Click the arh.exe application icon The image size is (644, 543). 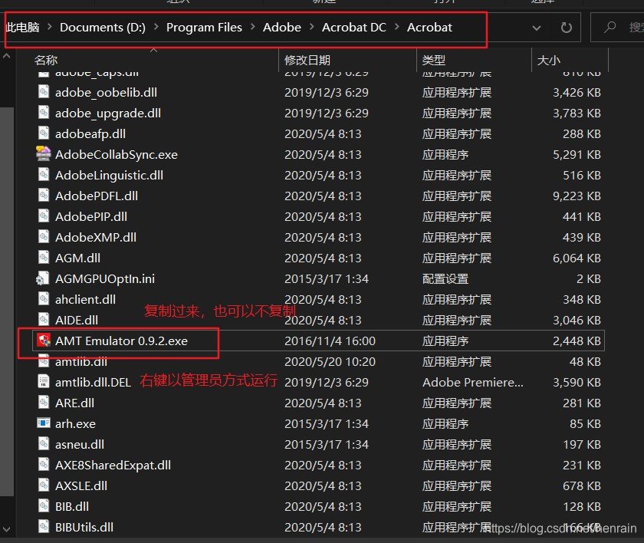coord(44,423)
